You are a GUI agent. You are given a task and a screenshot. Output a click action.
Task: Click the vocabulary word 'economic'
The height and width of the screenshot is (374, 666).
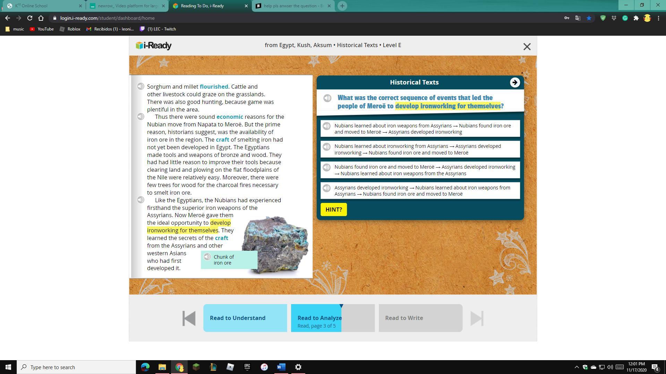click(230, 117)
